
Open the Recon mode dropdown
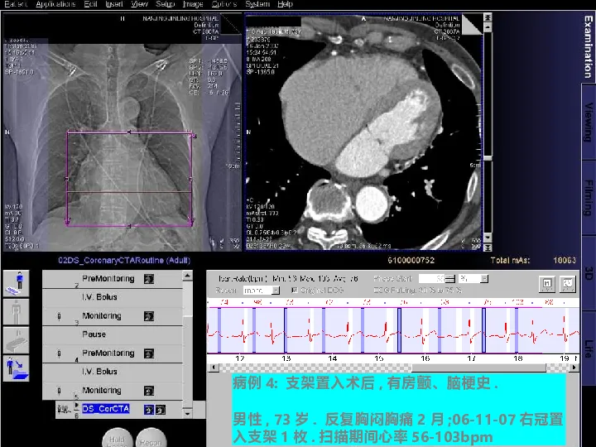[x=276, y=291]
